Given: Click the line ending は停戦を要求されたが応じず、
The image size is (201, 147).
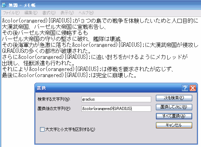Looking at the screenshot, I should click(88, 69).
